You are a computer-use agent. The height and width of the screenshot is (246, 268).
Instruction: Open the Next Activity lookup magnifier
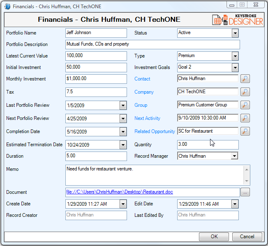tap(245, 118)
